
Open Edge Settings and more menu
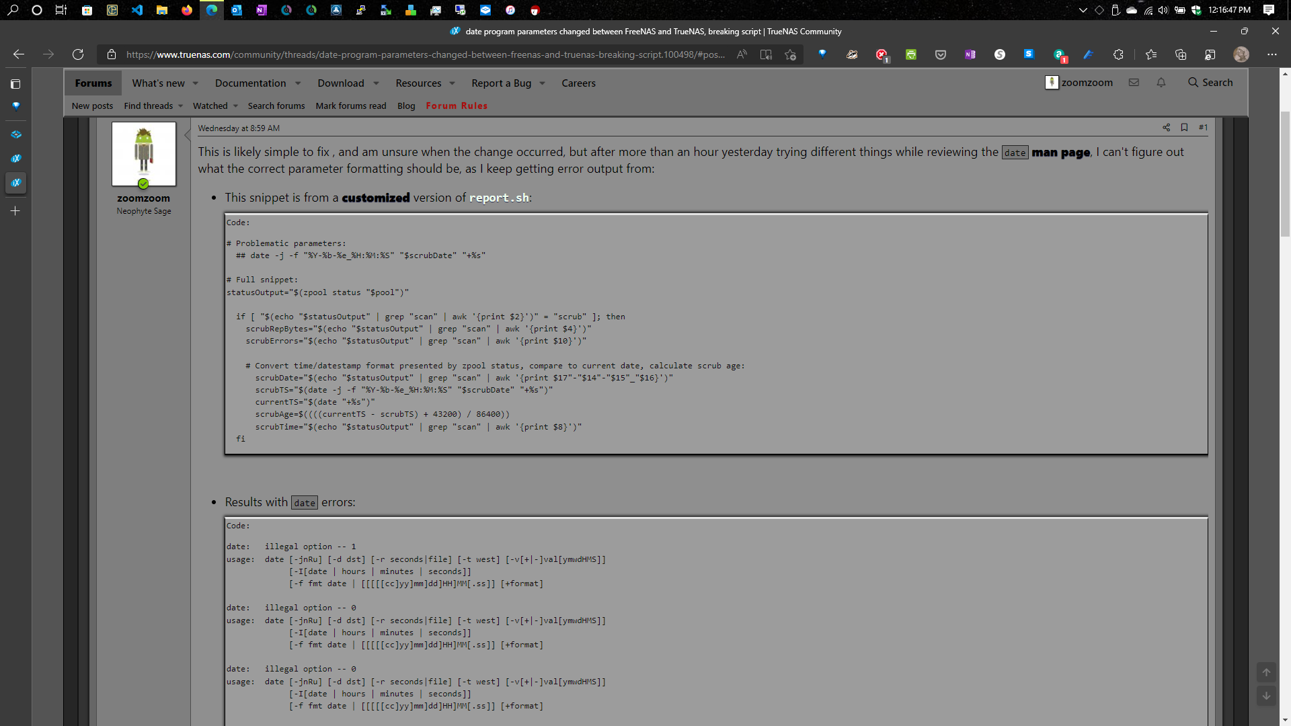tap(1272, 54)
